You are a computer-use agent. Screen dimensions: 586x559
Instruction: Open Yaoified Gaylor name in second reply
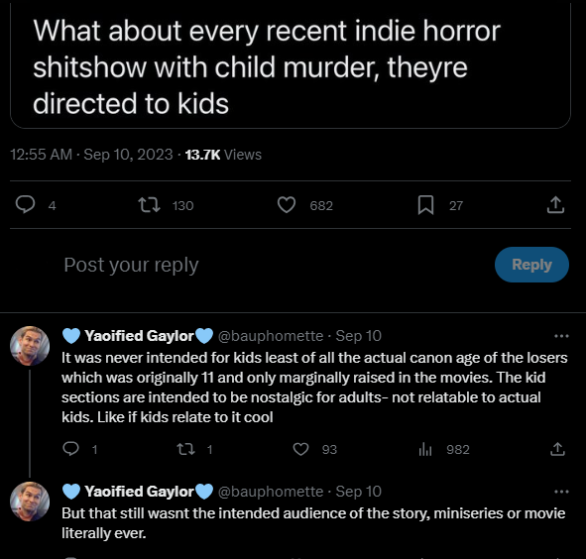click(138, 492)
